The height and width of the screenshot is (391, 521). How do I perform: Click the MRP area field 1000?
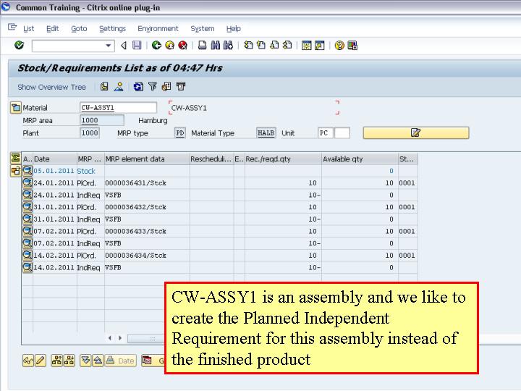(102, 120)
